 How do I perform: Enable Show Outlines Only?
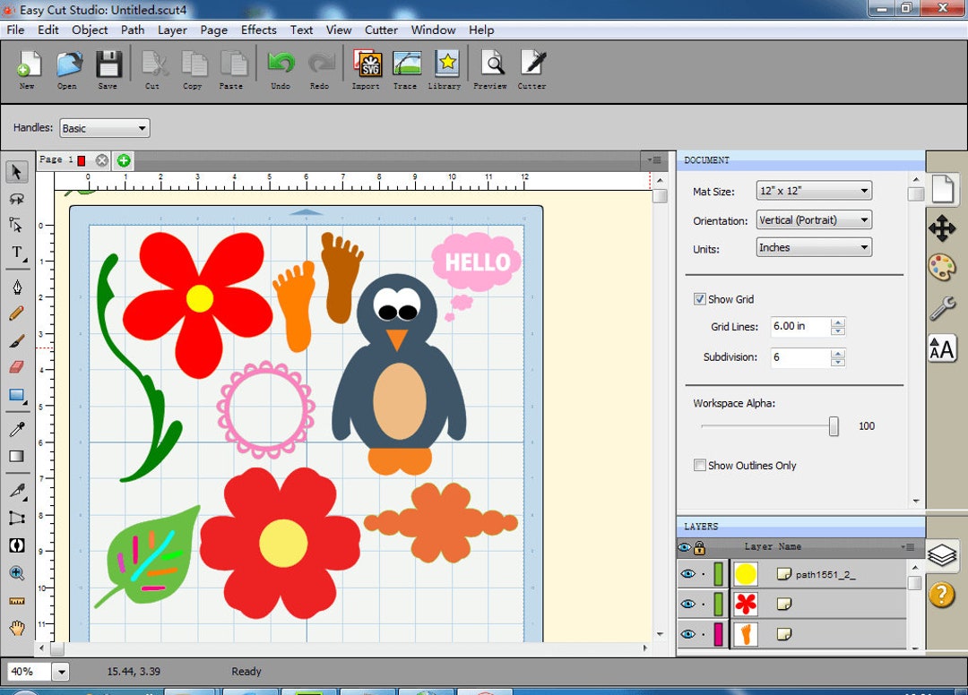[x=700, y=465]
